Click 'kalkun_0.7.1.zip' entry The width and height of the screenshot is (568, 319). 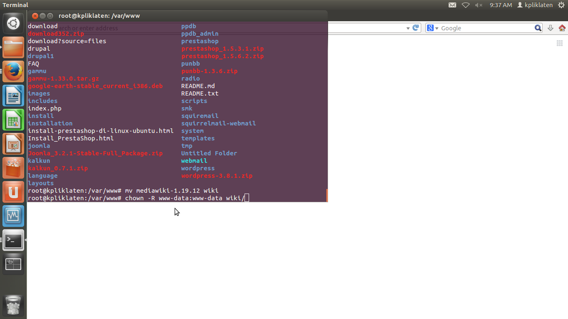coord(58,168)
